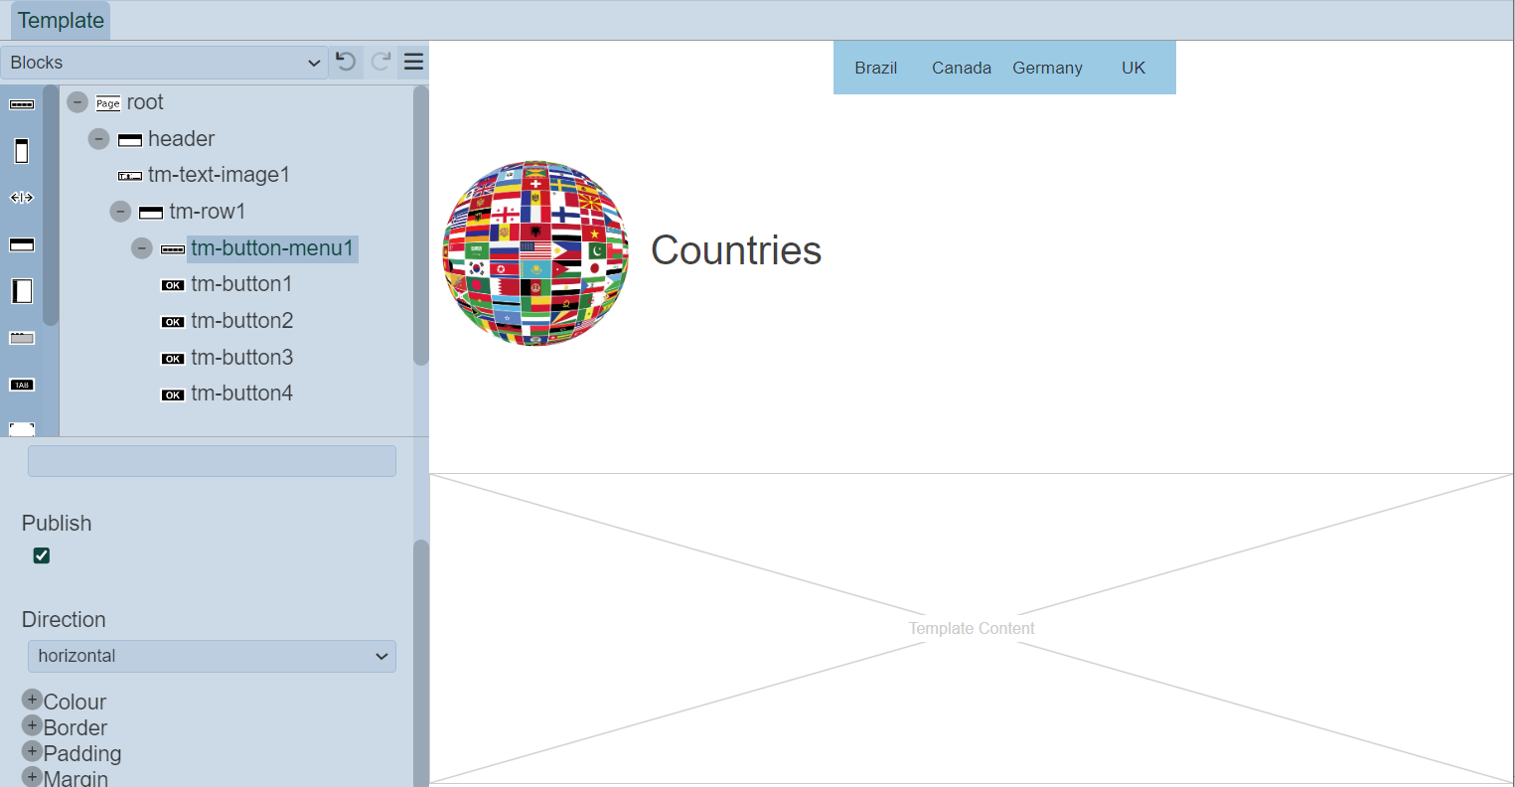
Task: Click the Page icon beside root
Action: point(107,103)
